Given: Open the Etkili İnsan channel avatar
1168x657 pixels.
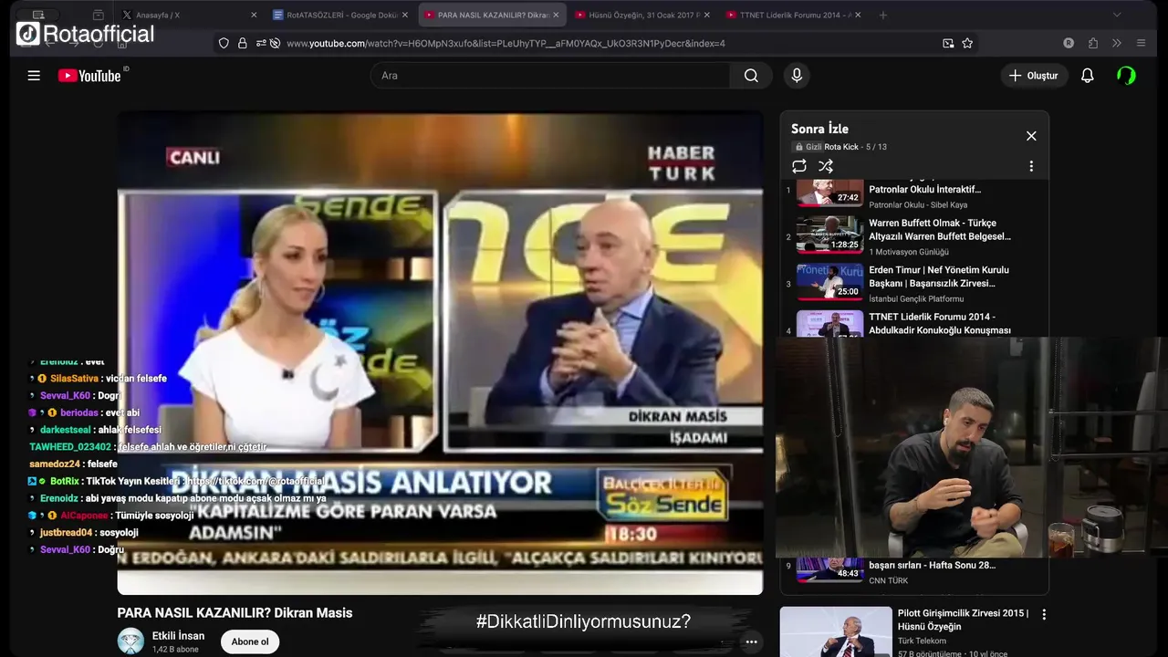Looking at the screenshot, I should pyautogui.click(x=130, y=641).
